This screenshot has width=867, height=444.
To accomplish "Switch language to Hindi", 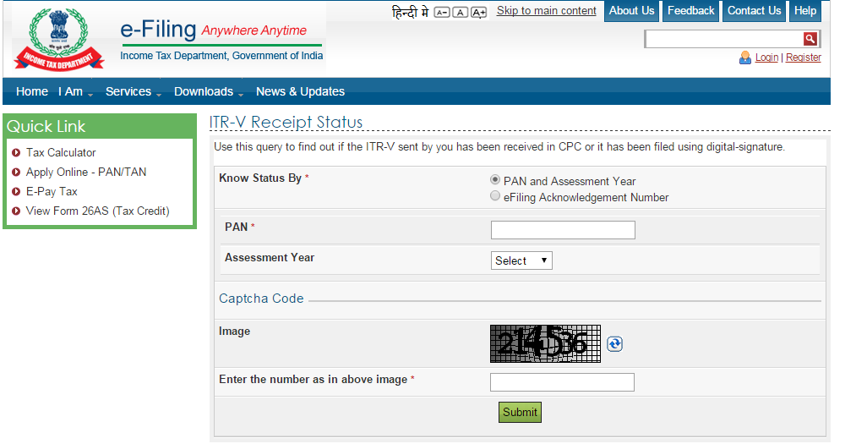I will pyautogui.click(x=411, y=12).
